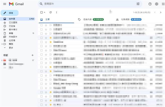
Task: Click the green 33 個新對話 badge
Action: pyautogui.click(x=98, y=19)
